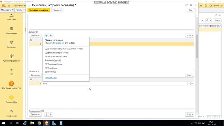Close the 'Мои задачи' tab
The image size is (224, 126).
coord(13,10)
